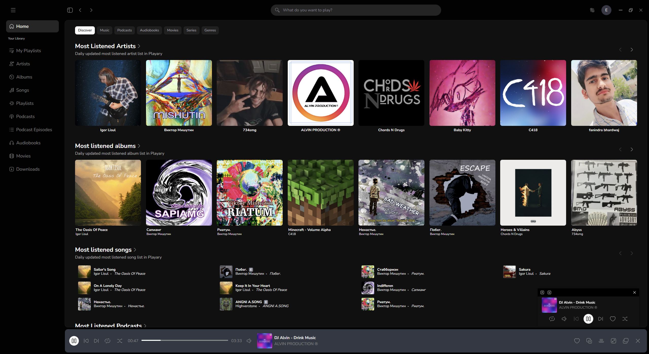Skip to next track in bottom bar
Screen dimensions: 649x354
click(96, 341)
